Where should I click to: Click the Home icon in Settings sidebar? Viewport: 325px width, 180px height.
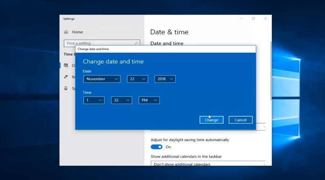[66, 32]
